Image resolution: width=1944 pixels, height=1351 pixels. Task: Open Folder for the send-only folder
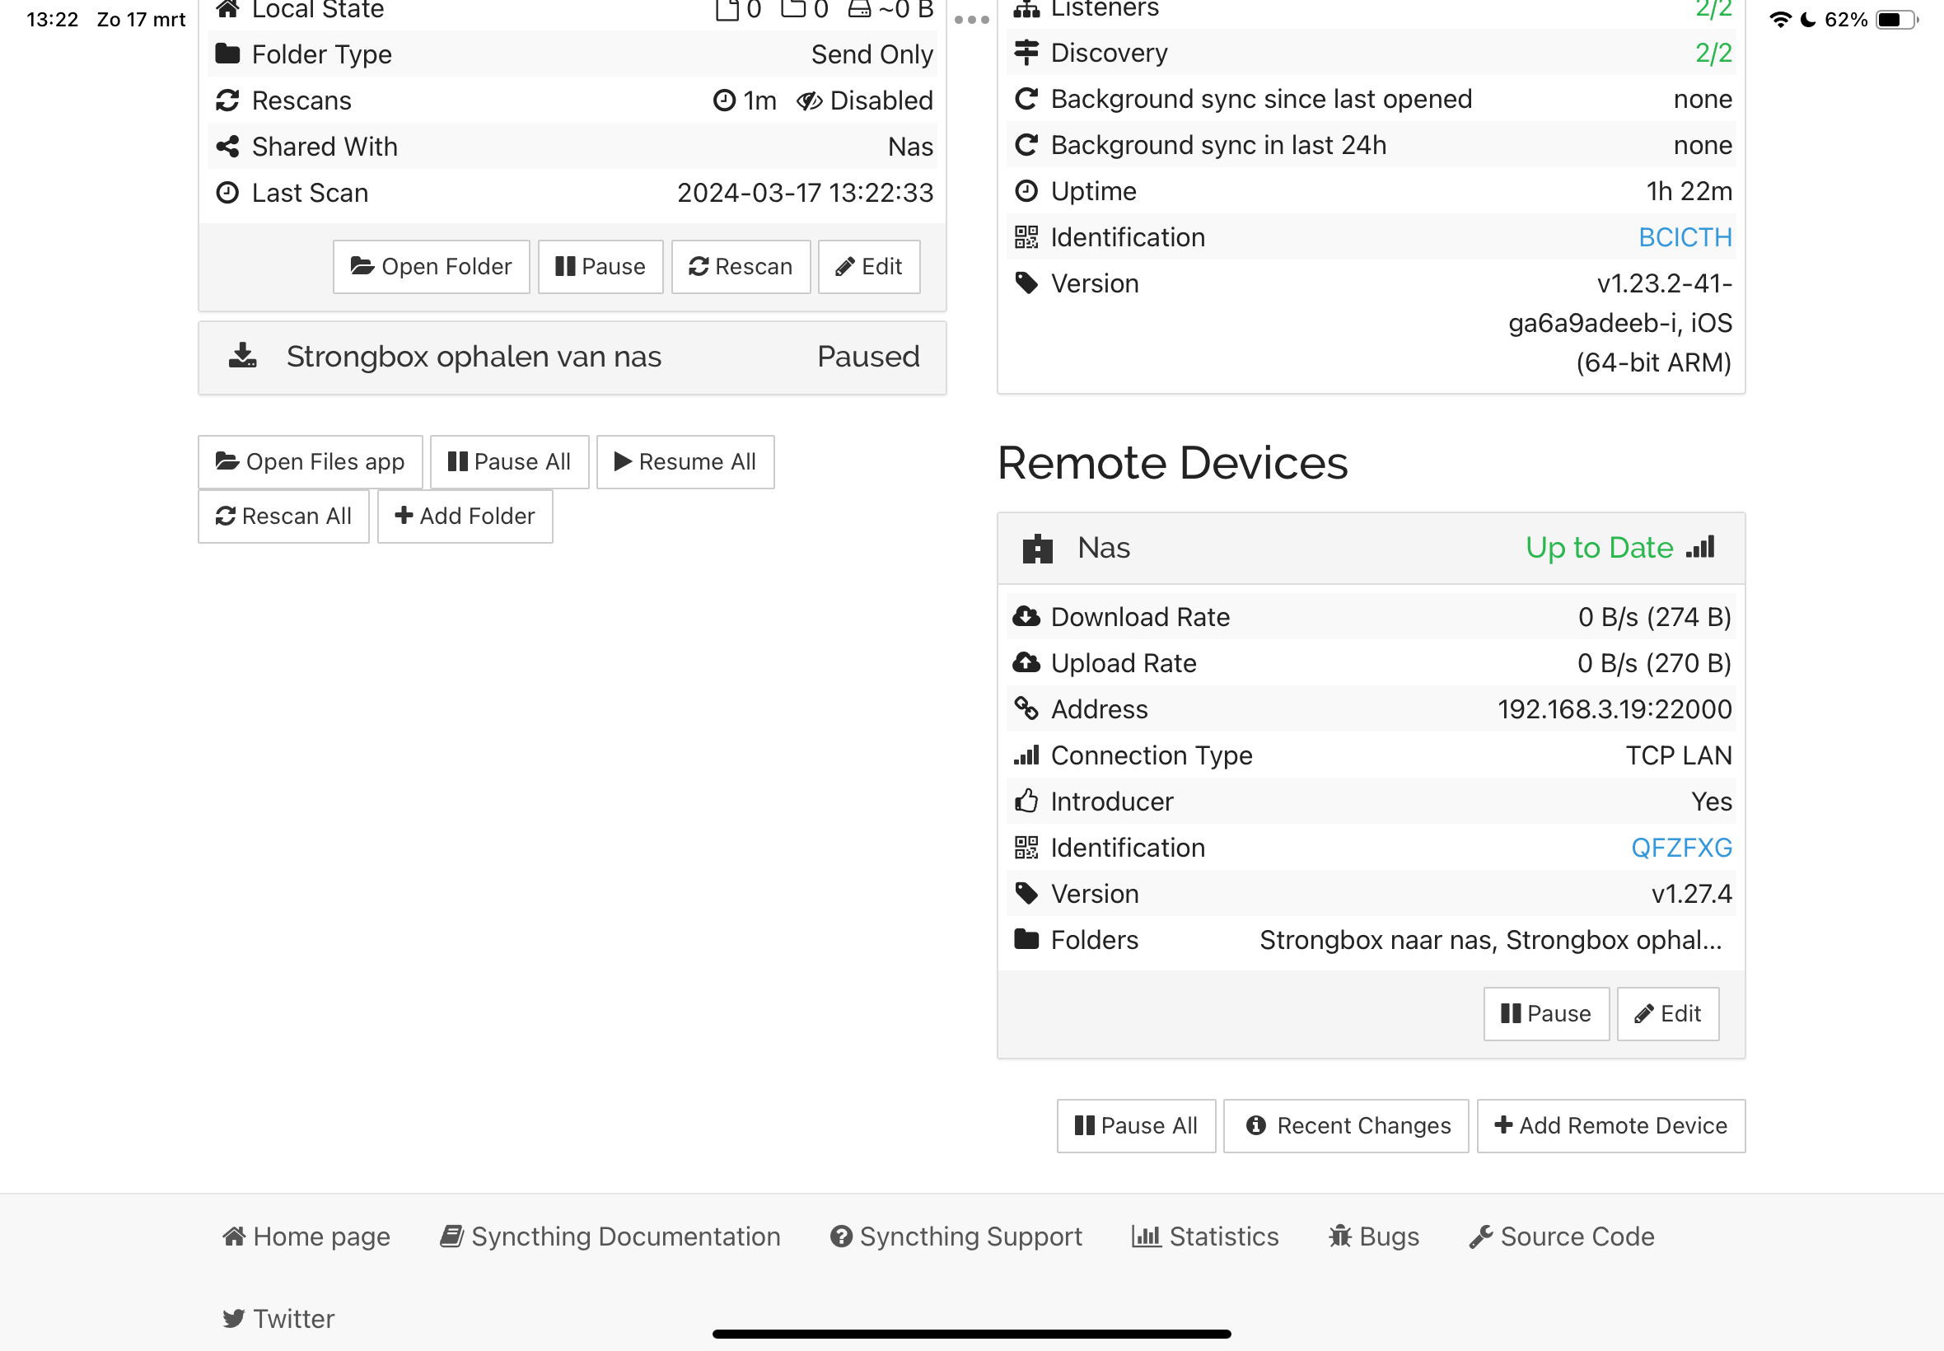431,267
